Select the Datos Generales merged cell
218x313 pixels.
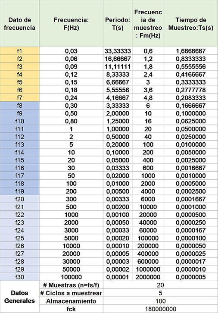[x=19, y=297]
